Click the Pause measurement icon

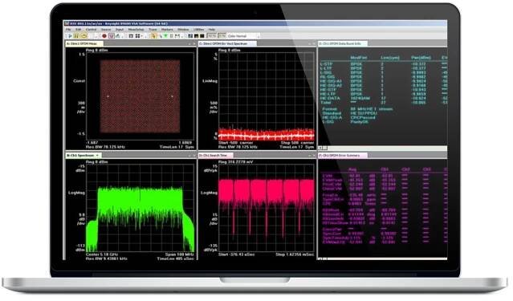76,36
